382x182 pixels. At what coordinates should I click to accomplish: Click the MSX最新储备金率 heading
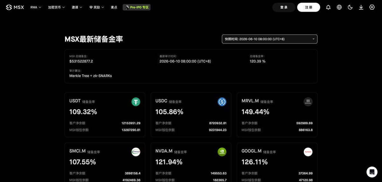(94, 39)
